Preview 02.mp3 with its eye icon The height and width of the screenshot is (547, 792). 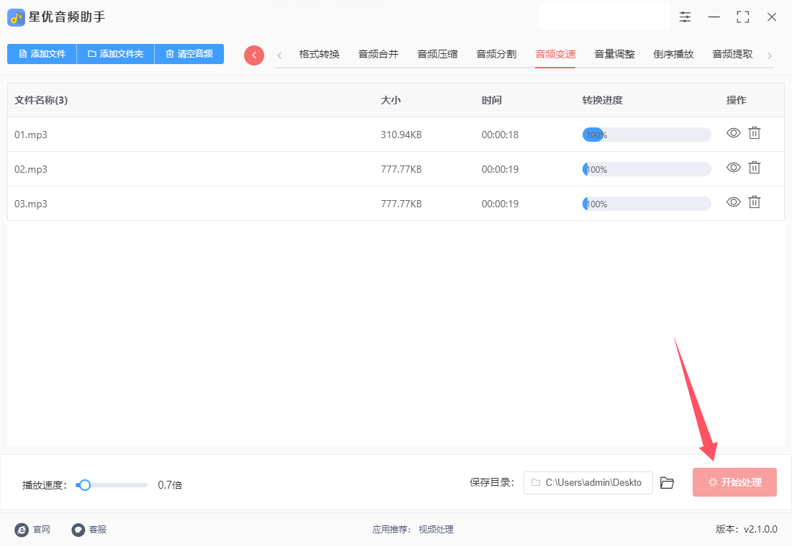coord(734,167)
